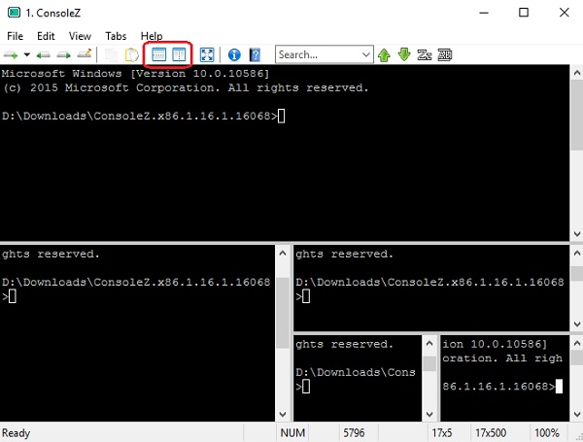Viewport: 583px width, 442px height.
Task: Split the view horizontally using toolbar icon
Action: point(158,54)
